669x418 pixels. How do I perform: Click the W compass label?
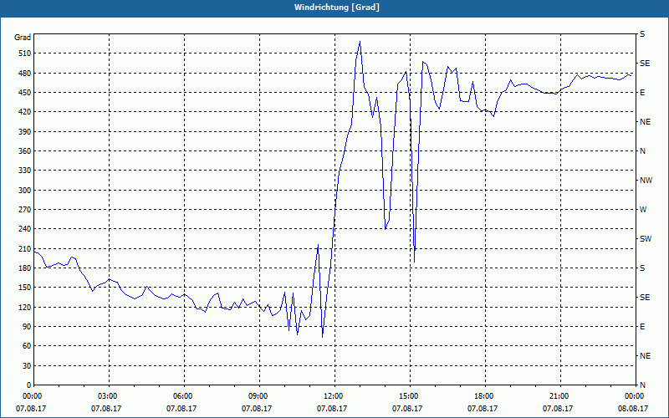(x=643, y=210)
